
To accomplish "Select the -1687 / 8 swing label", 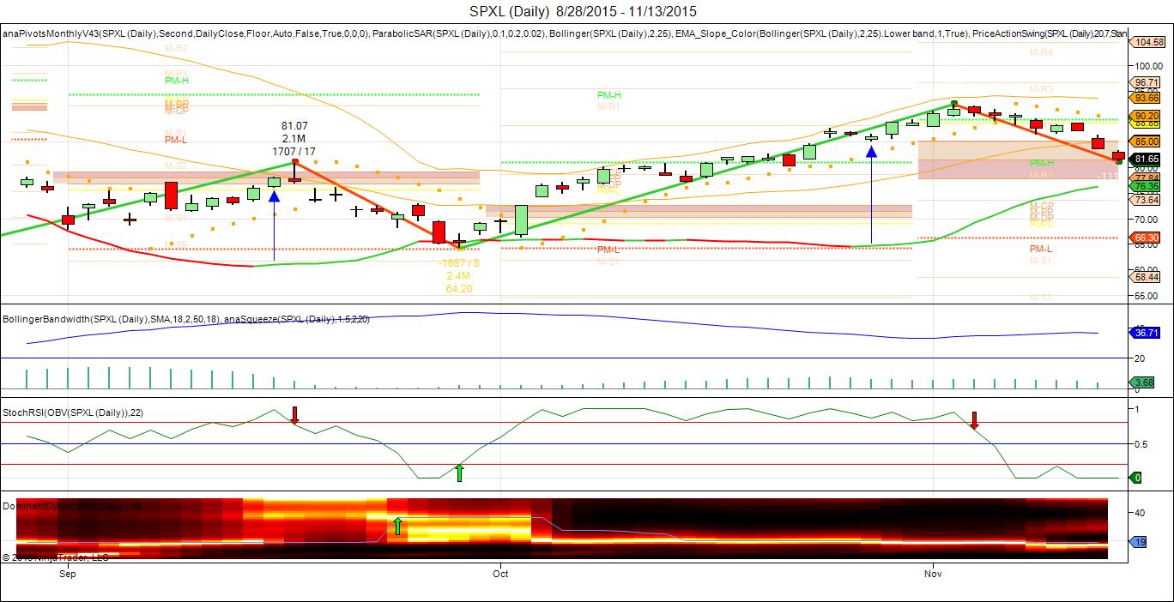I will (459, 263).
